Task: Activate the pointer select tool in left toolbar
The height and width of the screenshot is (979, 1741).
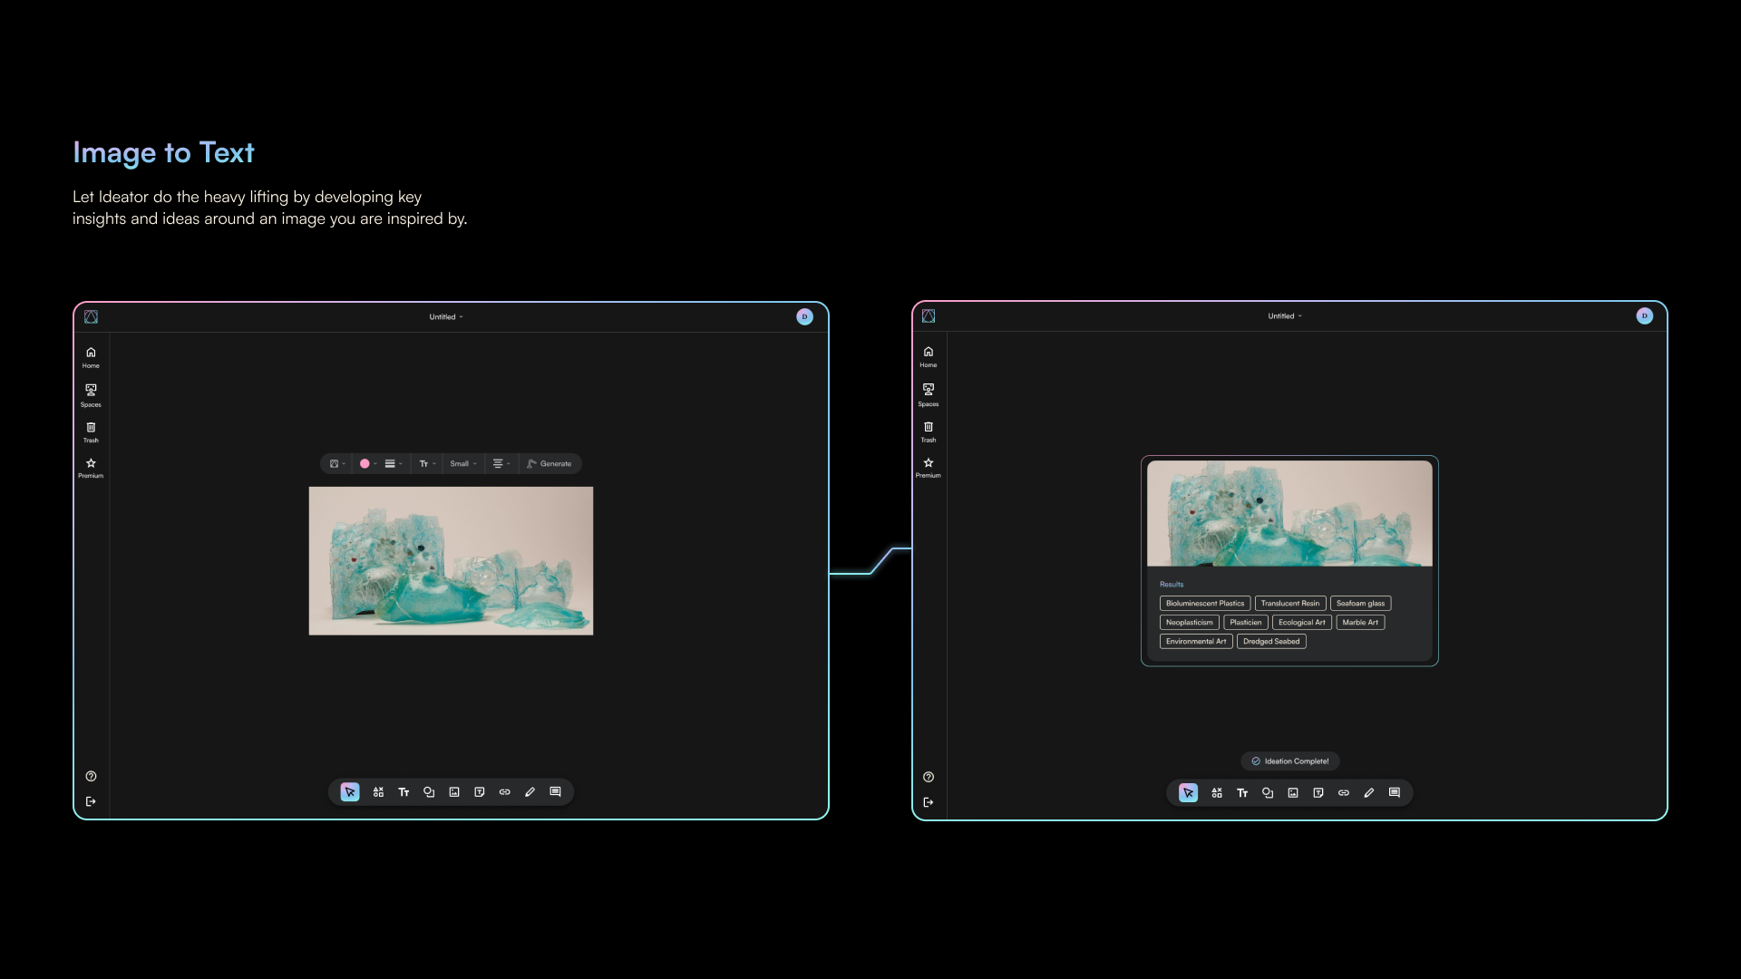Action: pos(350,792)
